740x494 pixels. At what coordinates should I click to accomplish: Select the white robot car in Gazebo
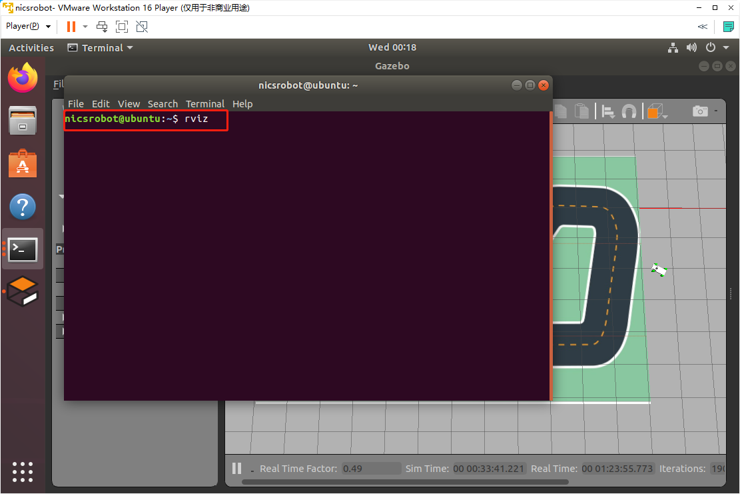click(x=659, y=270)
